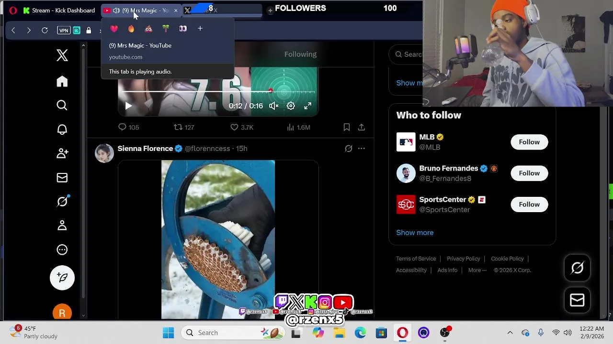Seek on the video progress bar
Viewport: 613px width, 344px height.
coord(218,91)
